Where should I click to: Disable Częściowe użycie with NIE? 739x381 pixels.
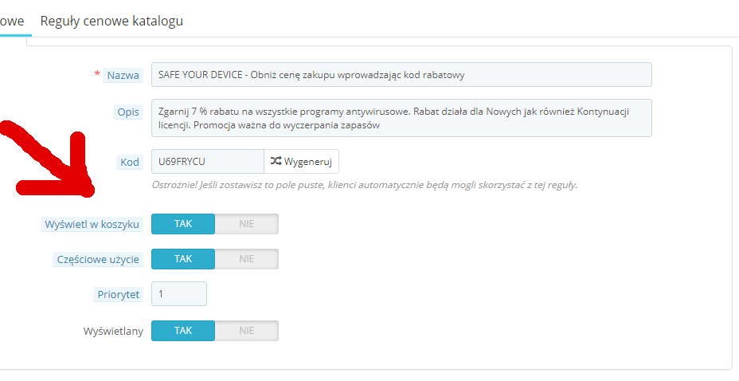tap(246, 259)
